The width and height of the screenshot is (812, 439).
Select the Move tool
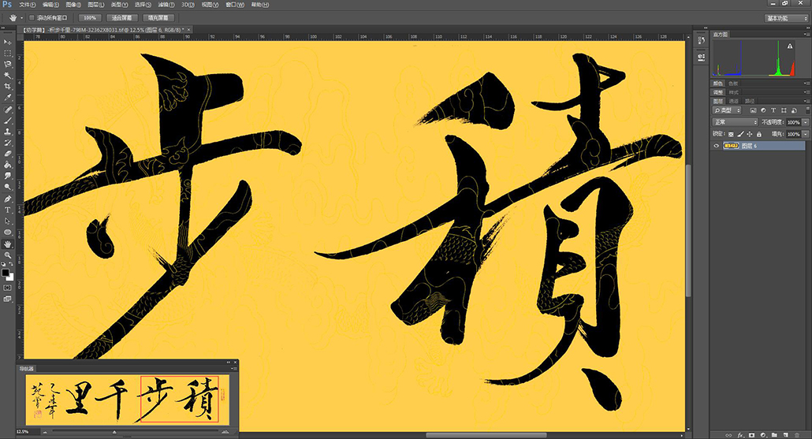tap(7, 42)
